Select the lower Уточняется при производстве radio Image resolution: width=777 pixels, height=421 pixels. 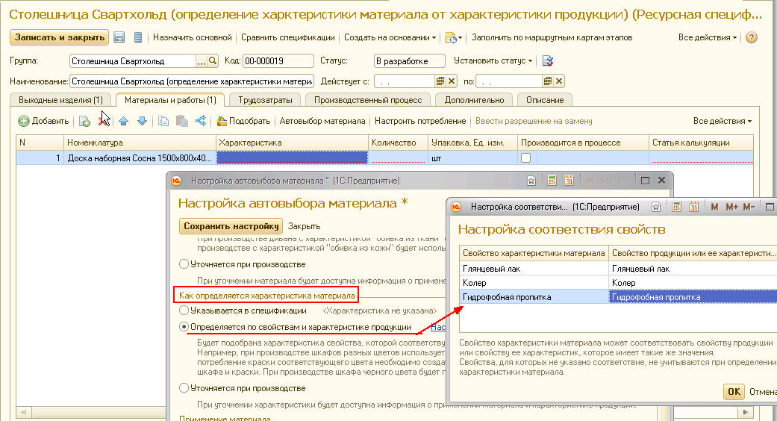tap(184, 388)
